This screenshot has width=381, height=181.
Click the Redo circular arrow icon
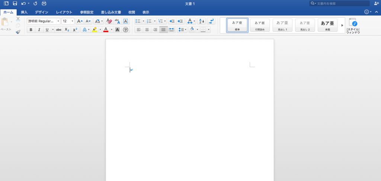tap(35, 3)
